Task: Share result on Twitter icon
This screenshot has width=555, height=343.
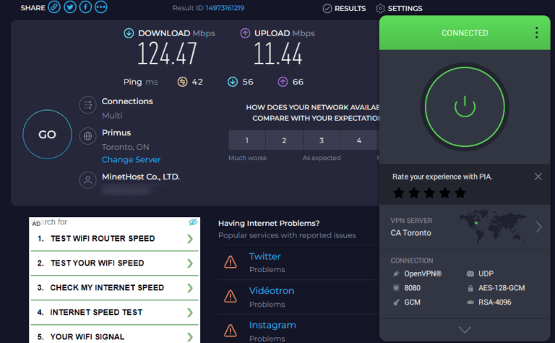Action: coord(70,7)
